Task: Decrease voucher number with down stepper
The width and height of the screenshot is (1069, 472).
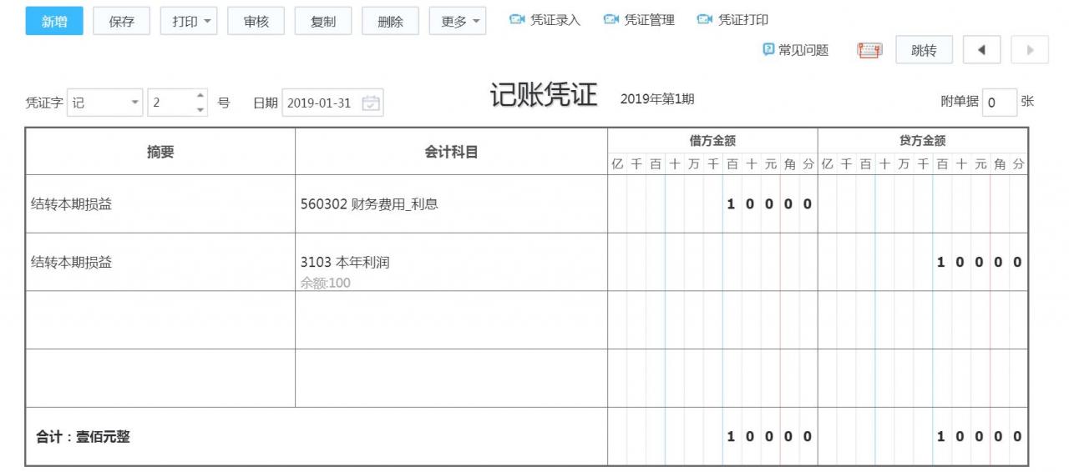Action: tap(200, 110)
